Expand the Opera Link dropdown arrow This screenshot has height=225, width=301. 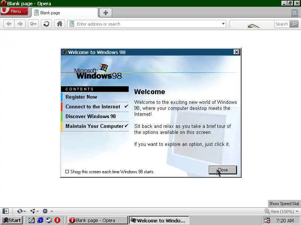click(x=25, y=211)
